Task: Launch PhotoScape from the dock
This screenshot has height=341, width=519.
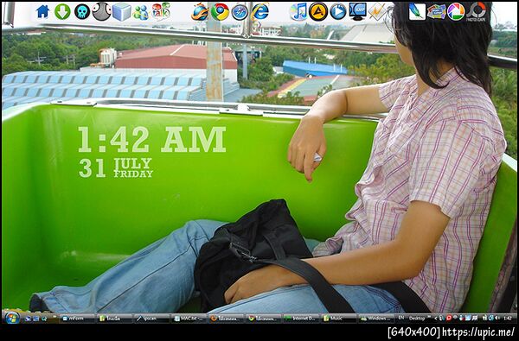Action: point(477,11)
